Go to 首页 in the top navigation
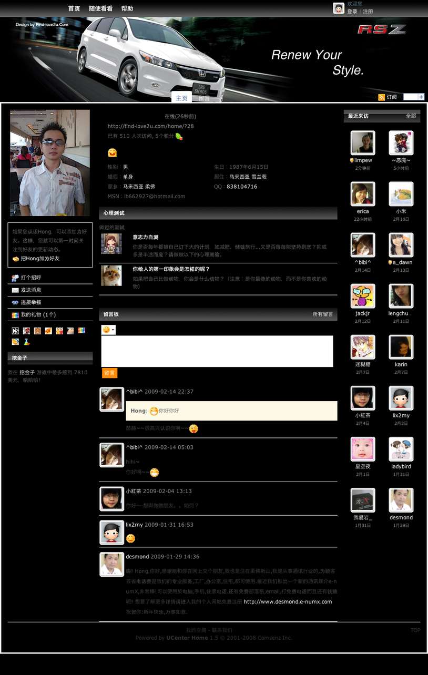The height and width of the screenshot is (675, 428). [74, 8]
